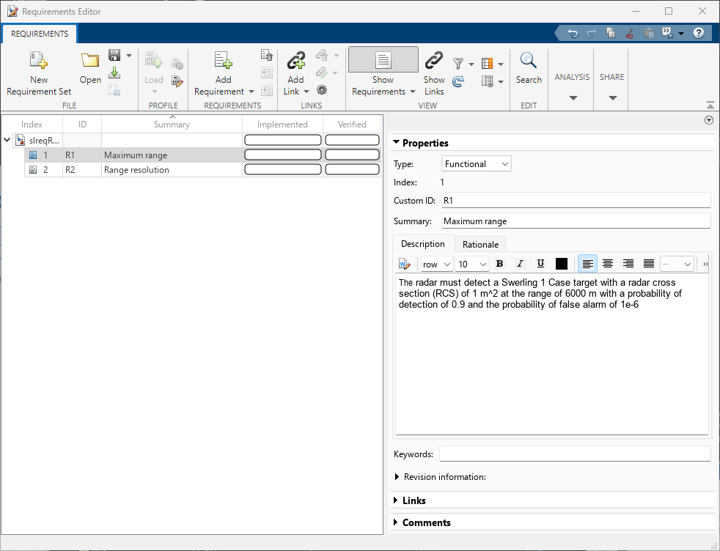Click the Help question mark icon
The height and width of the screenshot is (551, 720).
pyautogui.click(x=699, y=33)
